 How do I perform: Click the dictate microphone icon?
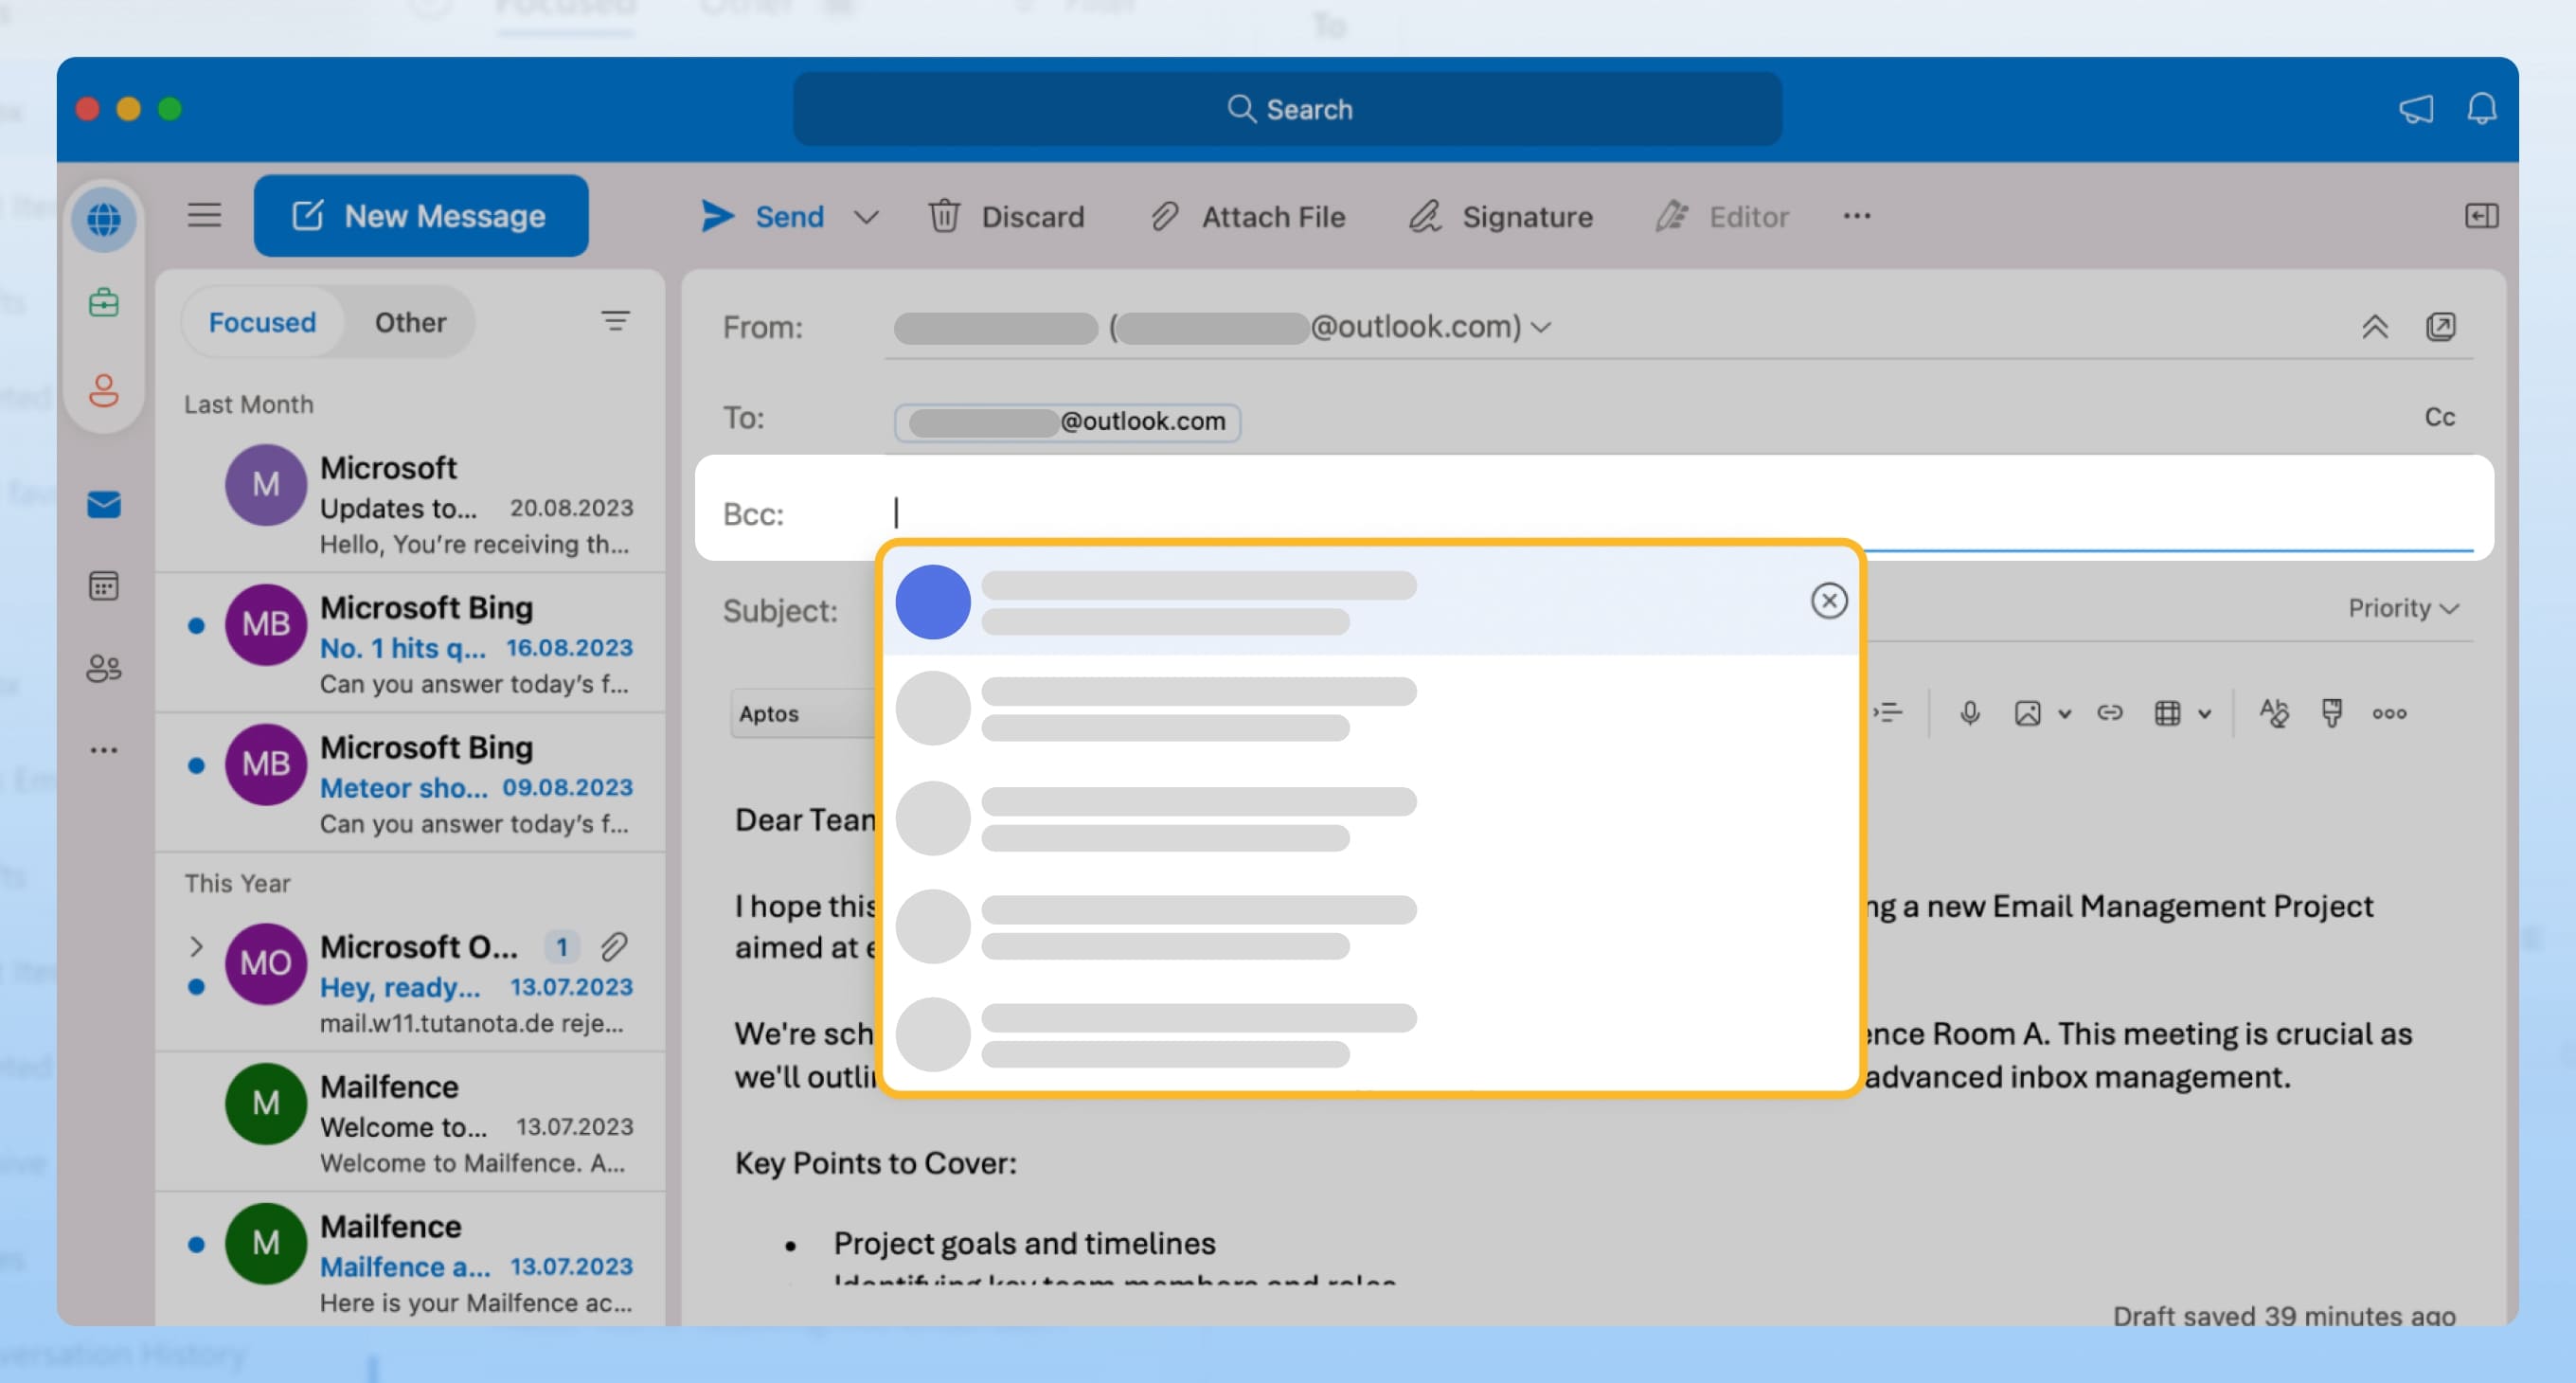1969,713
